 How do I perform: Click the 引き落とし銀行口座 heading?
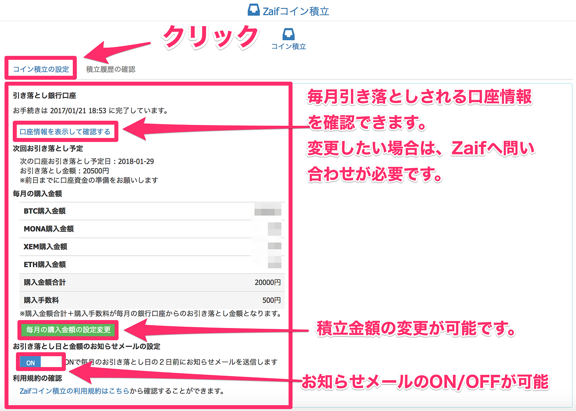point(44,95)
